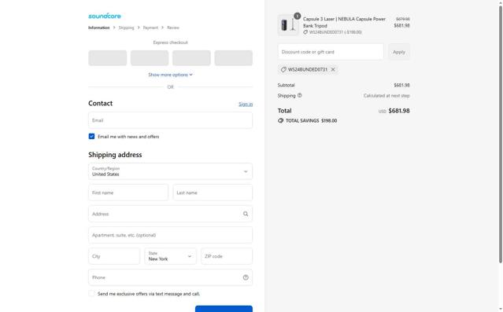
Task: Enable exclusive offers via text message
Action: coord(92,294)
